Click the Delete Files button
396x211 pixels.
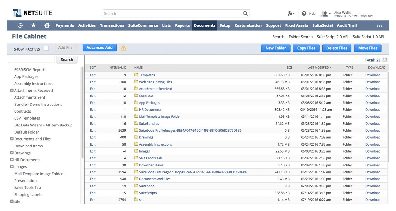pyautogui.click(x=336, y=48)
